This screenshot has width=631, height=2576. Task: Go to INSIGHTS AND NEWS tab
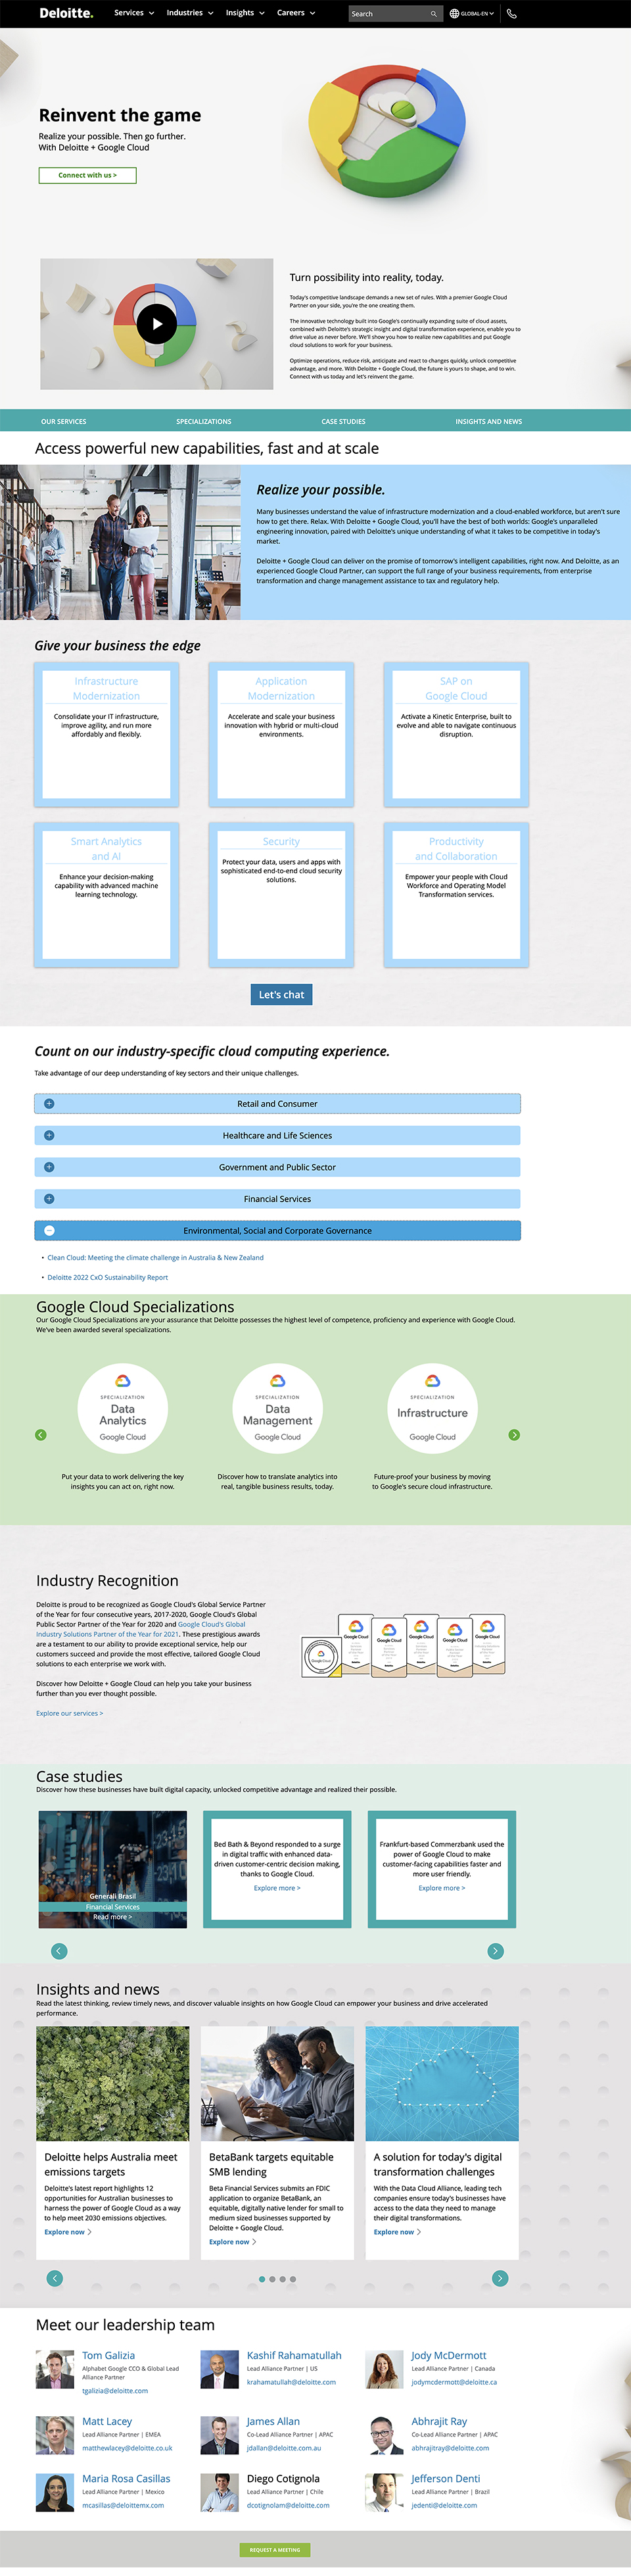click(488, 421)
